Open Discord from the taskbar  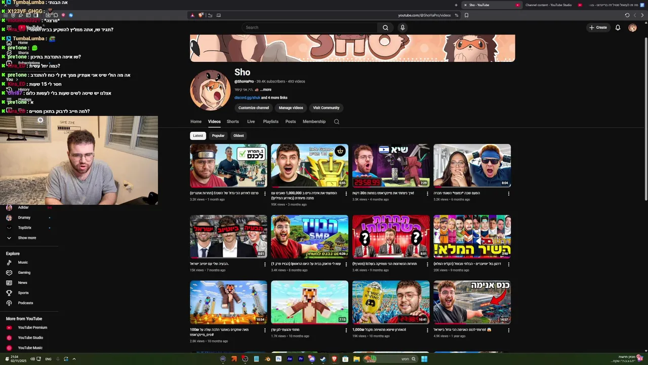(x=312, y=359)
